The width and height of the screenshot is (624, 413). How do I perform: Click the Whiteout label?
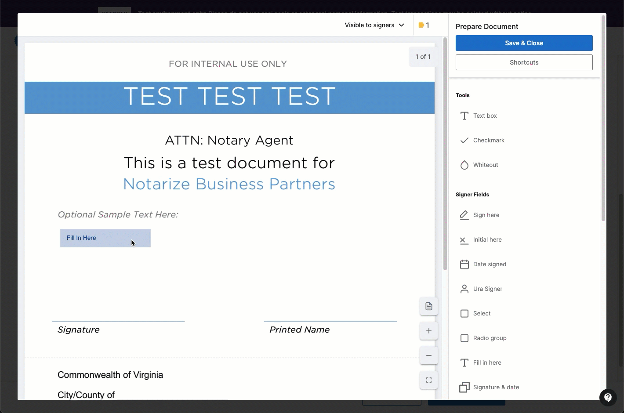486,165
